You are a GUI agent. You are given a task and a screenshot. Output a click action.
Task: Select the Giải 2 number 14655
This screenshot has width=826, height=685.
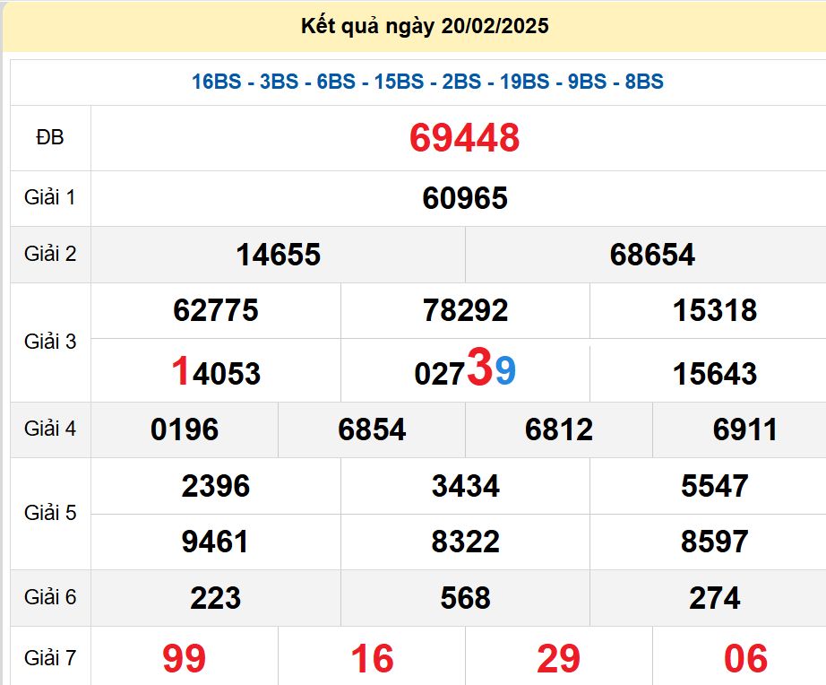278,255
